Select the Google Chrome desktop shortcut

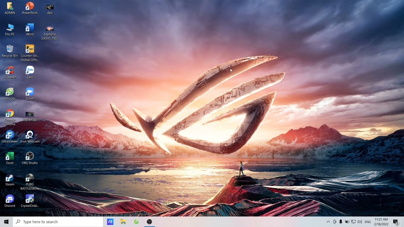pos(10,118)
